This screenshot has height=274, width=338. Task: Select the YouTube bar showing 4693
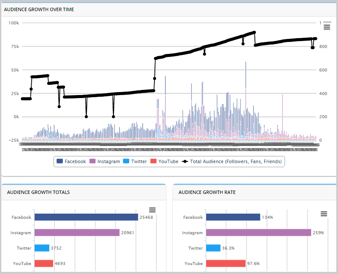(44, 263)
